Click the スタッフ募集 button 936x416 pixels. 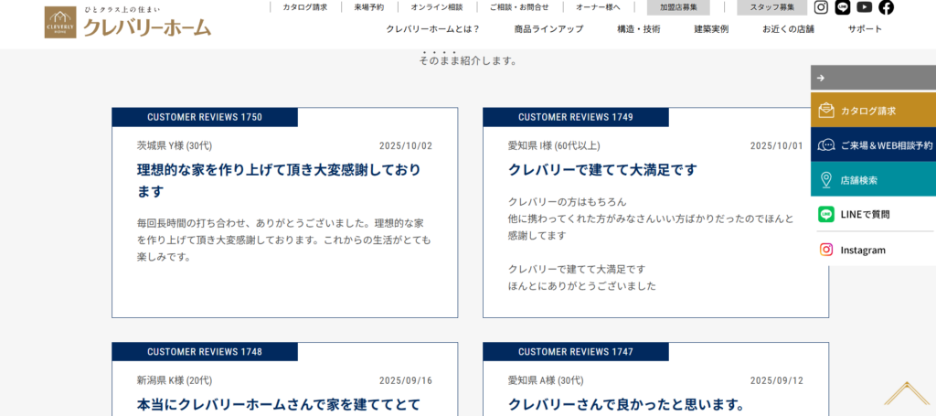click(771, 7)
